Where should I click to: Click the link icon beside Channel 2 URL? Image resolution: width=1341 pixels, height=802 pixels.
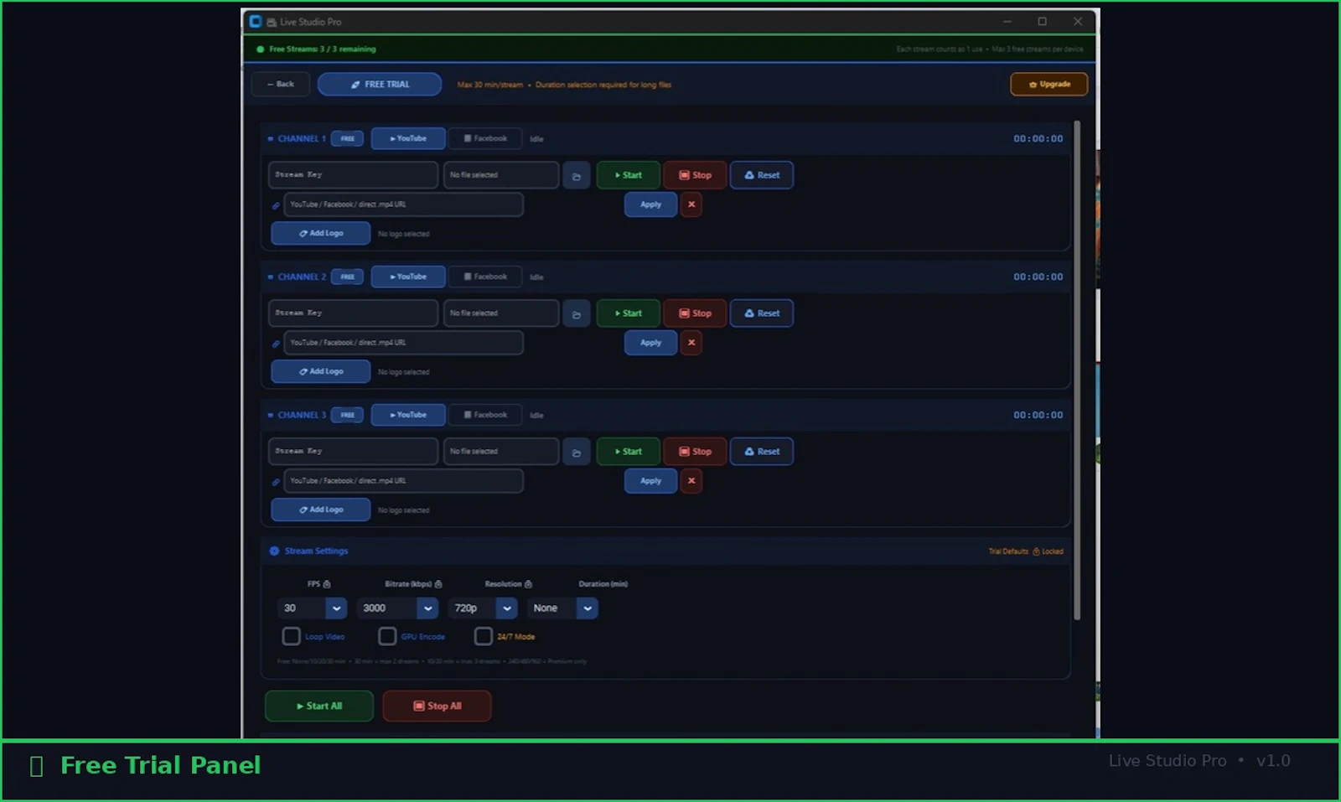[x=276, y=344]
